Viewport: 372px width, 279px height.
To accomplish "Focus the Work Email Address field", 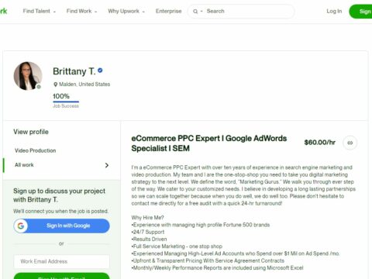I will (61, 261).
